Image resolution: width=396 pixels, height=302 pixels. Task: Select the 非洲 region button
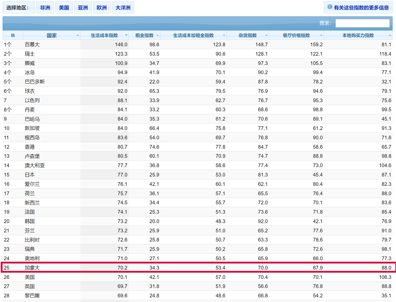coord(45,8)
